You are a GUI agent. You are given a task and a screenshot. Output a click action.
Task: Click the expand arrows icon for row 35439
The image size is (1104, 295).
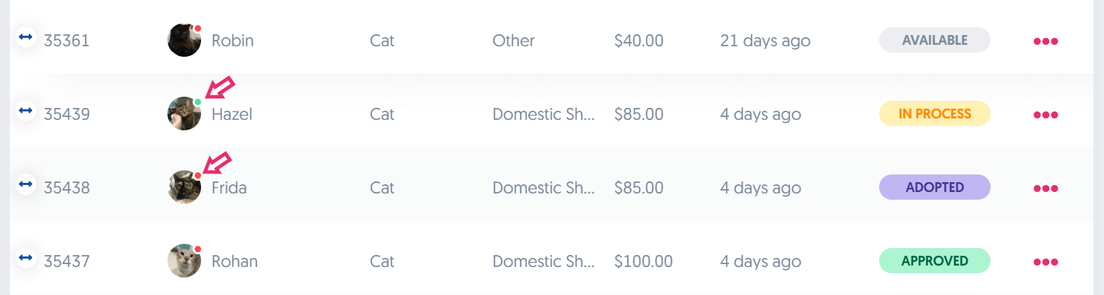coord(26,111)
